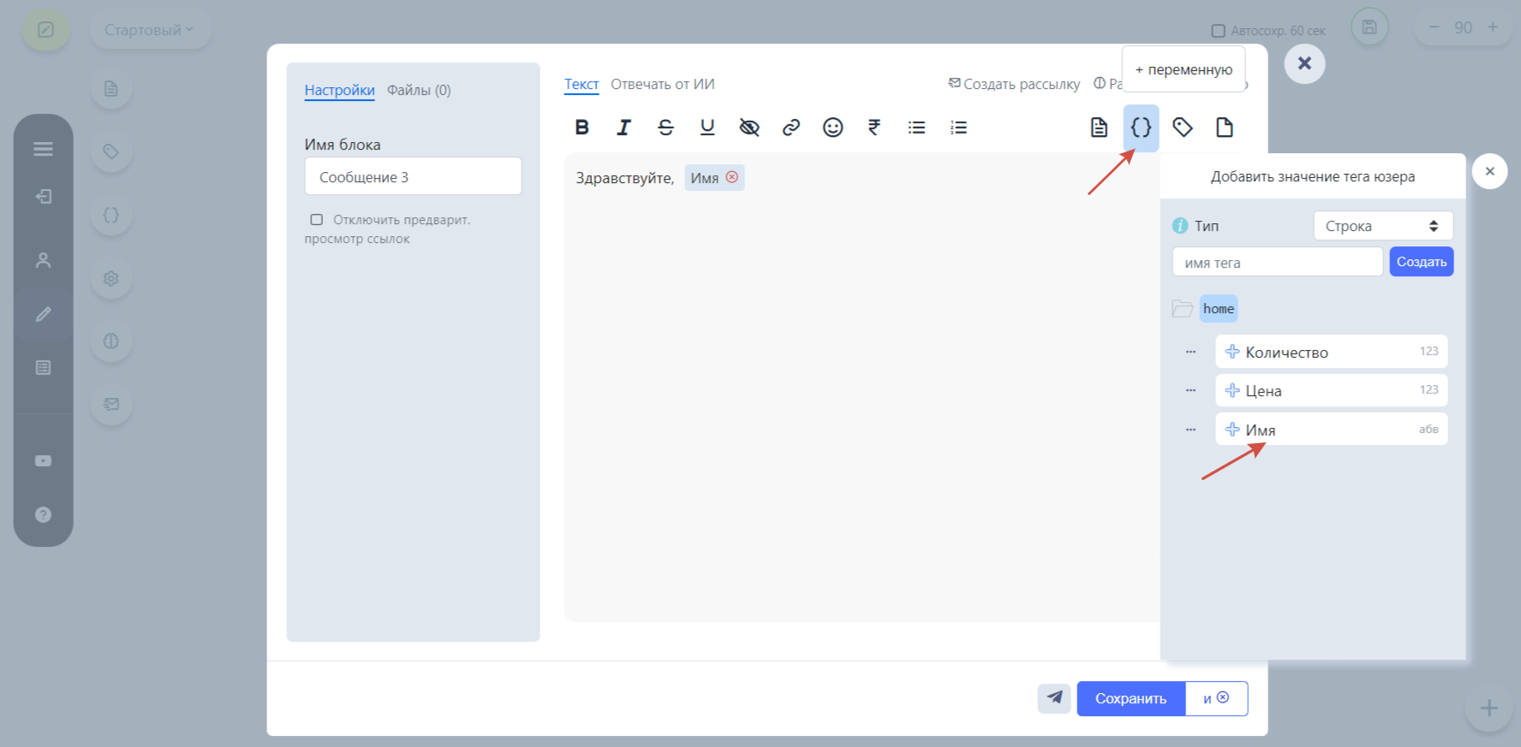Switch to the Файлы (0) tab

(x=419, y=90)
